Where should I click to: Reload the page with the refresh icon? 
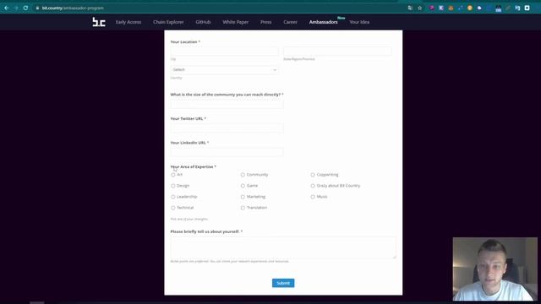click(25, 8)
